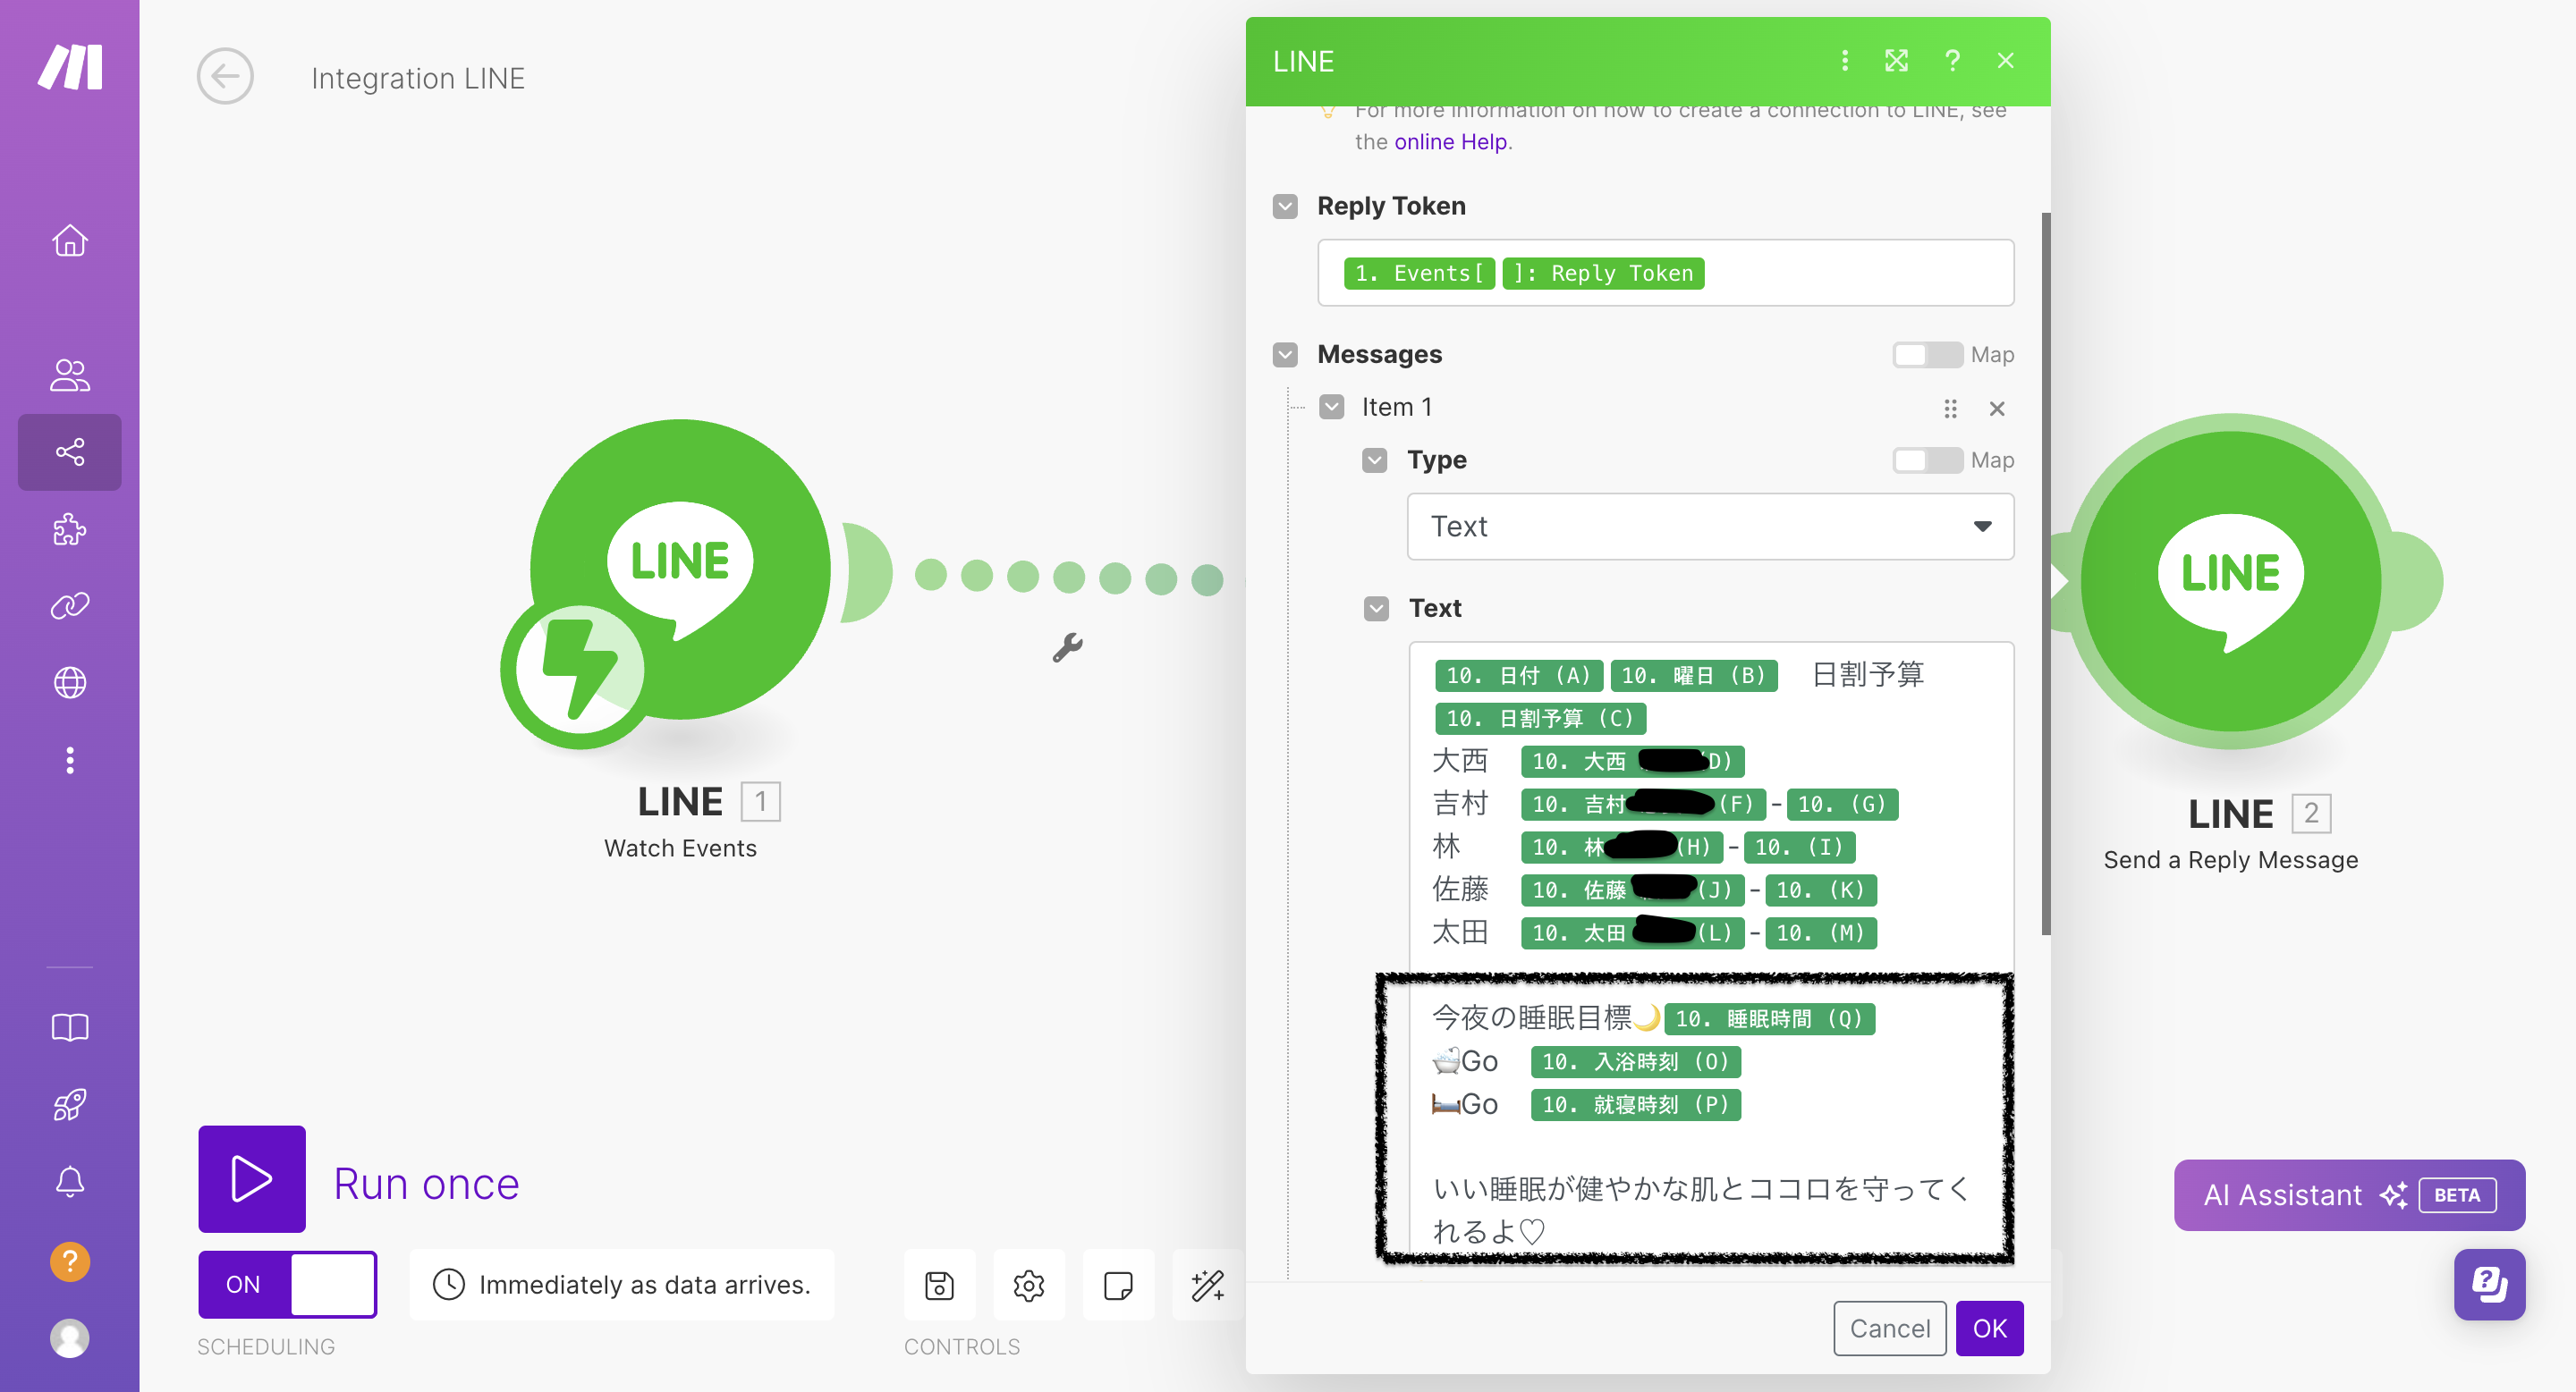Click the OK button

(1988, 1328)
